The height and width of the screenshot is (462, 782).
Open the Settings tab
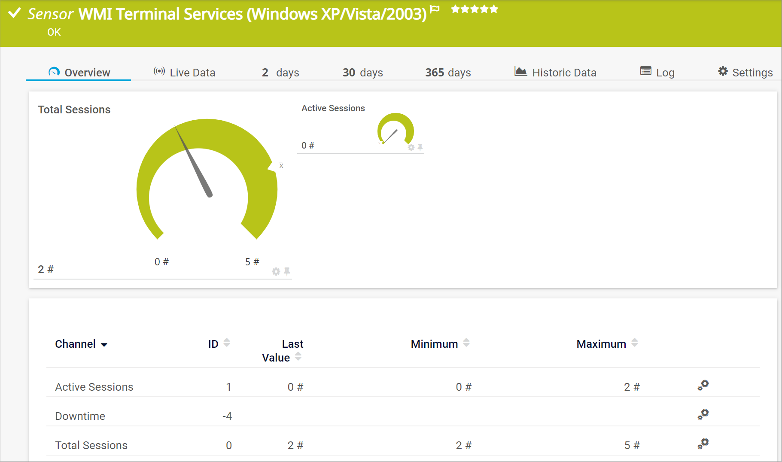(745, 73)
